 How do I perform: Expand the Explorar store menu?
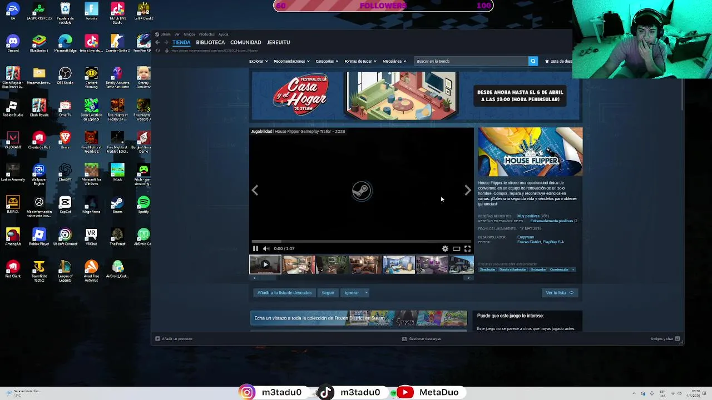click(x=259, y=61)
